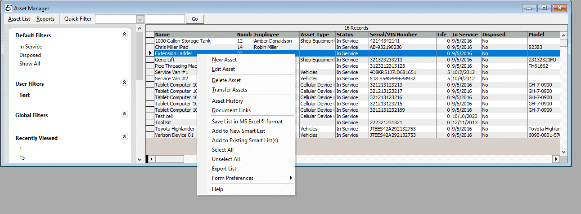
Task: Collapse the User Filters section
Action: click(125, 83)
